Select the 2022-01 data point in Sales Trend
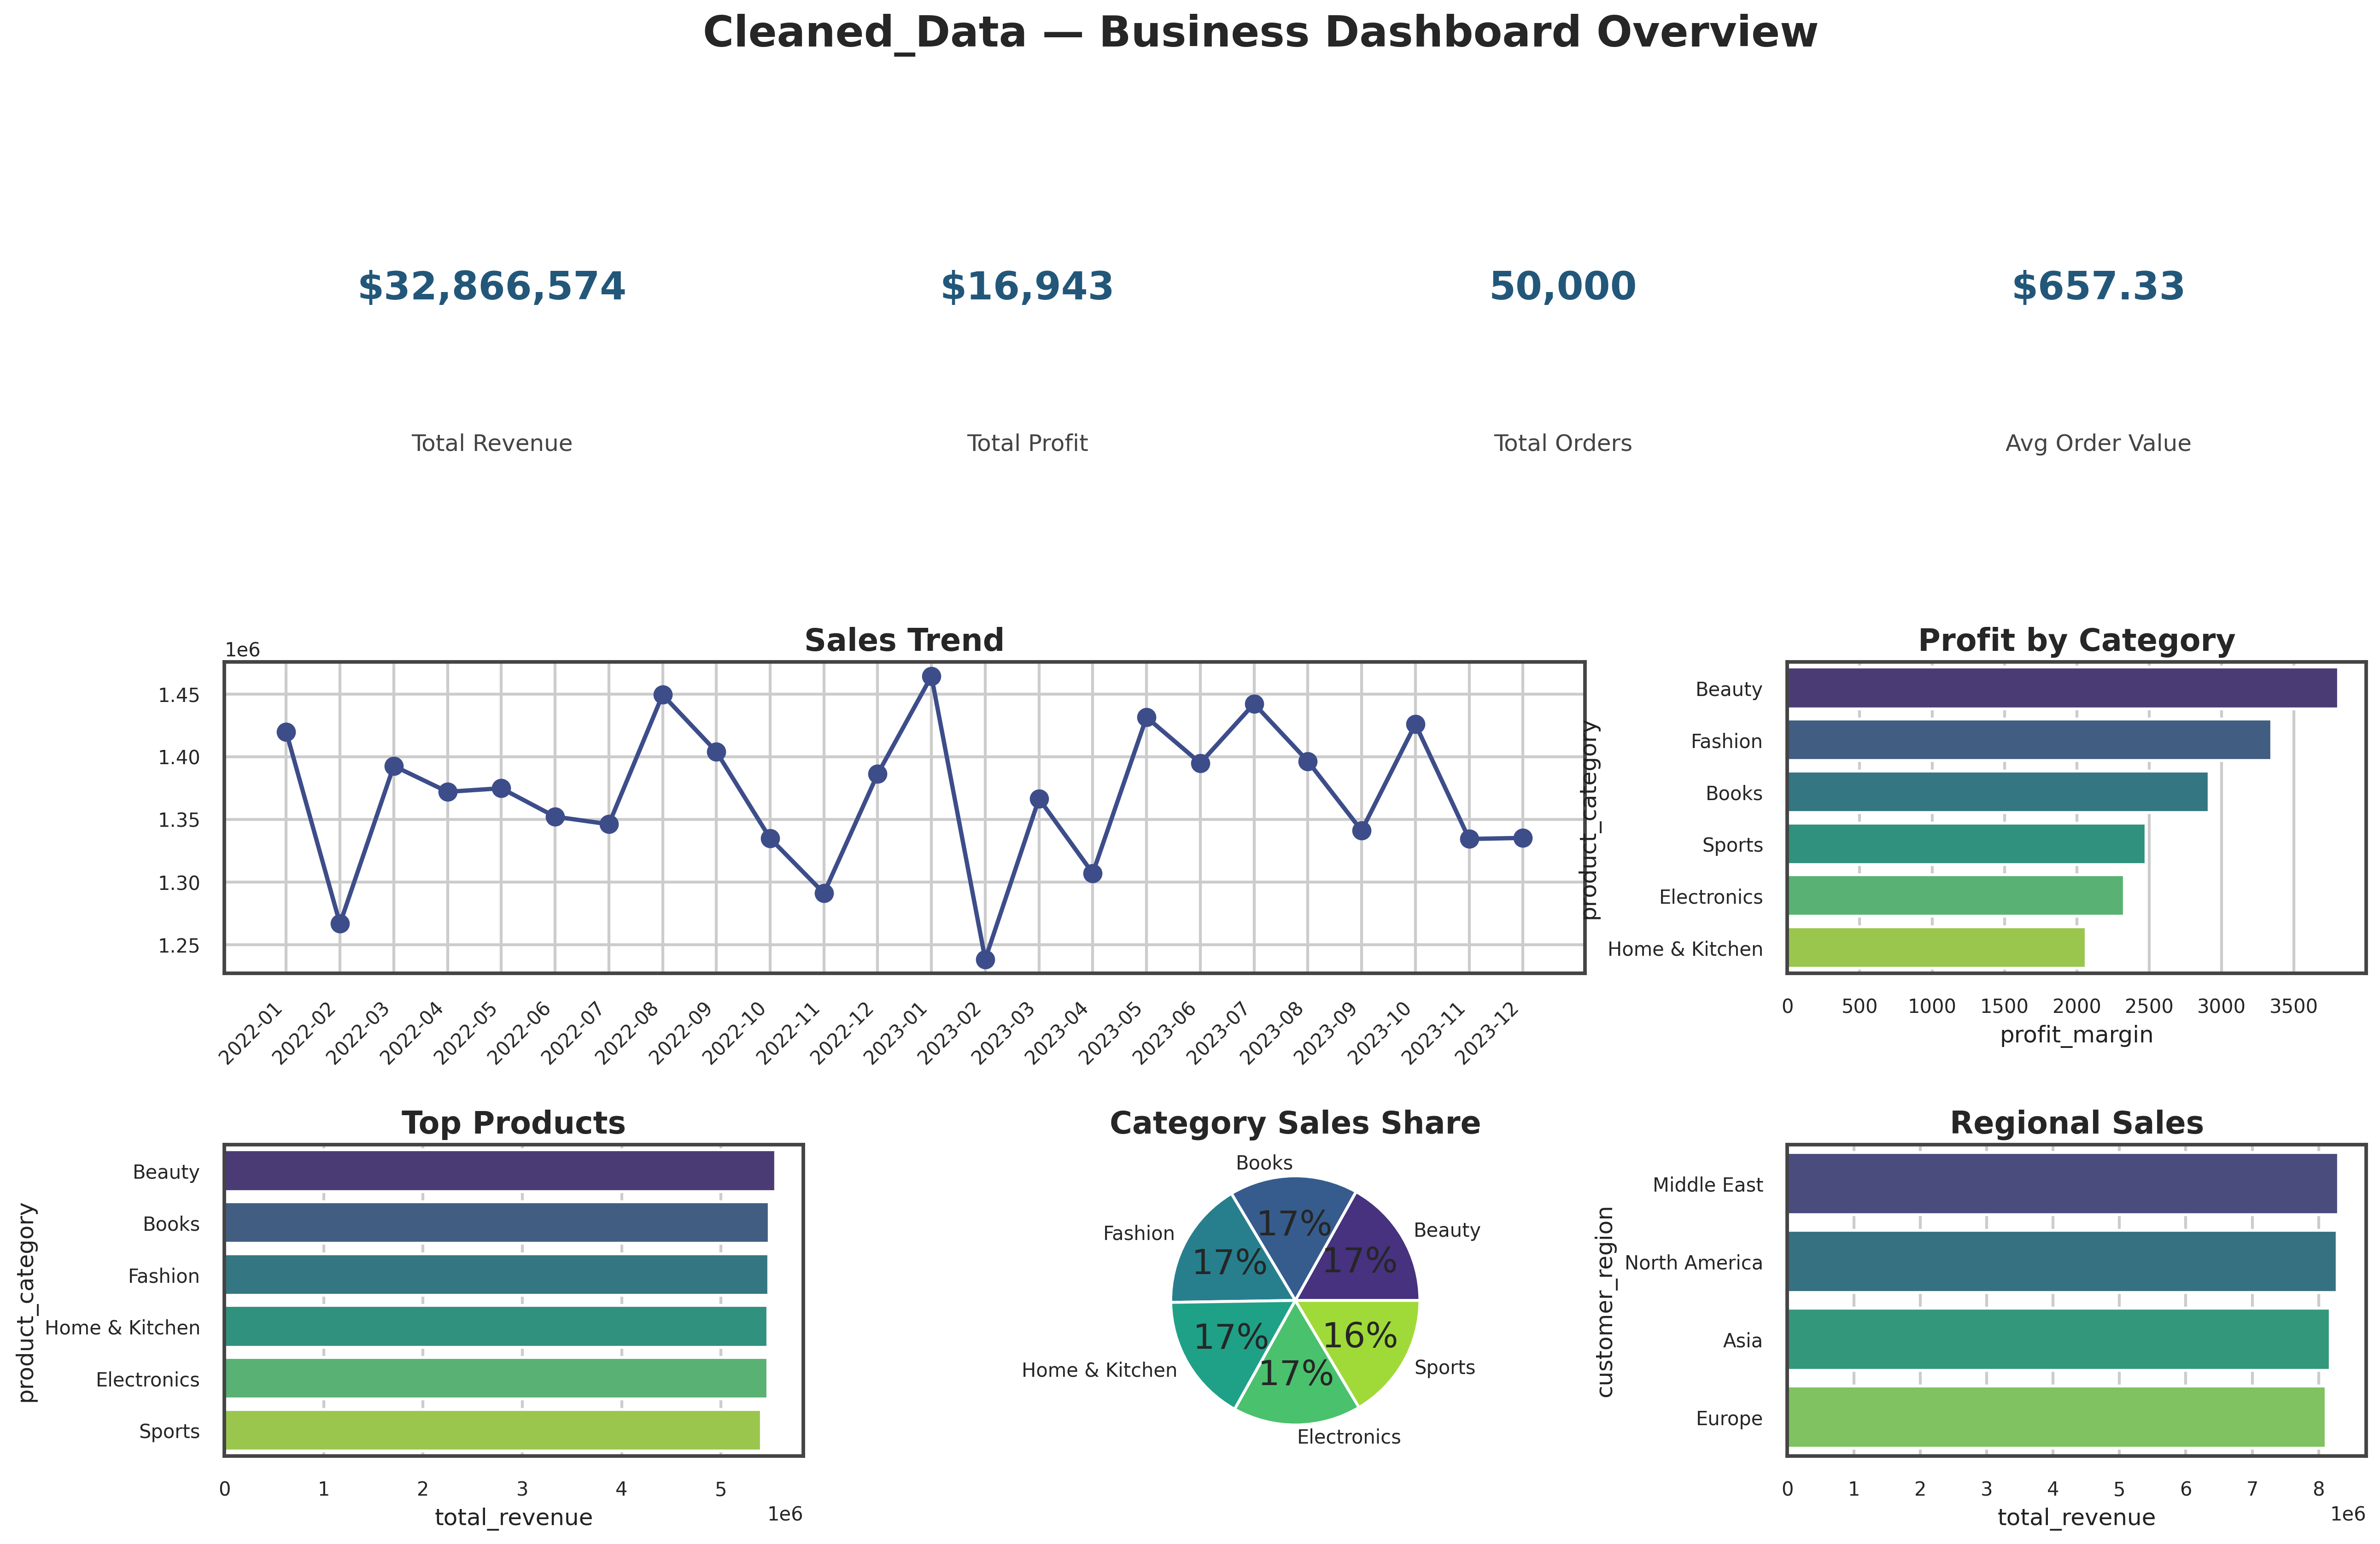Image resolution: width=2380 pixels, height=1544 pixels. tap(286, 732)
